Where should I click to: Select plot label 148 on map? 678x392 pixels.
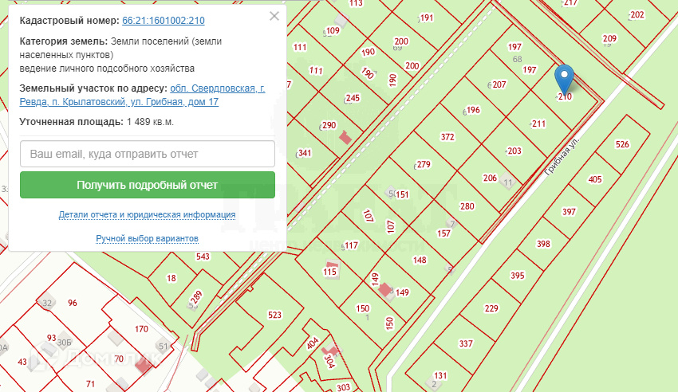click(x=420, y=260)
